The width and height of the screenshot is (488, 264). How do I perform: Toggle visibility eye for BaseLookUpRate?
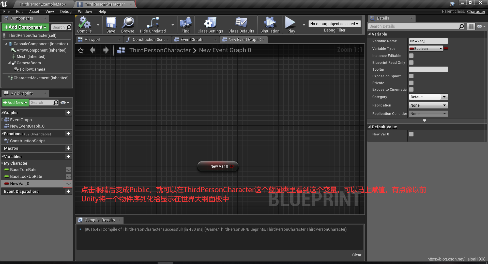(68, 176)
